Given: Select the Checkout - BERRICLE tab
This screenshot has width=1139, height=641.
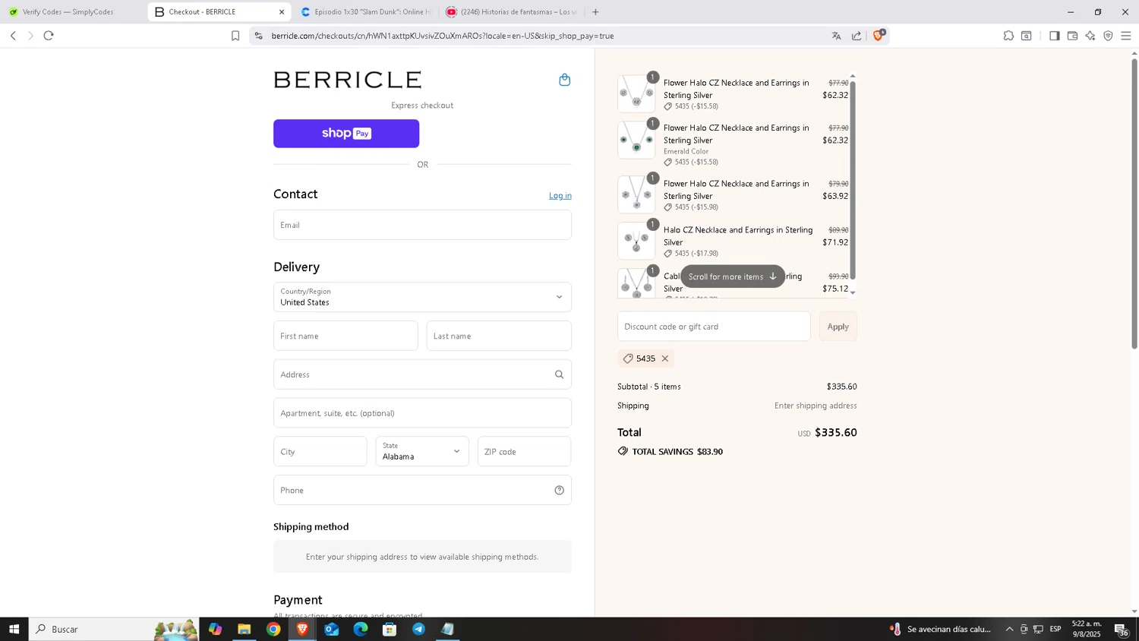Looking at the screenshot, I should point(219,12).
